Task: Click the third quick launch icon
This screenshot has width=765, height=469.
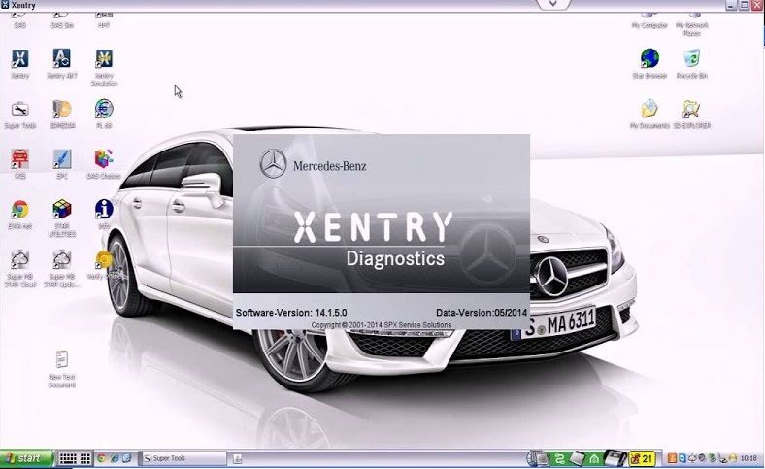Action: tap(127, 458)
